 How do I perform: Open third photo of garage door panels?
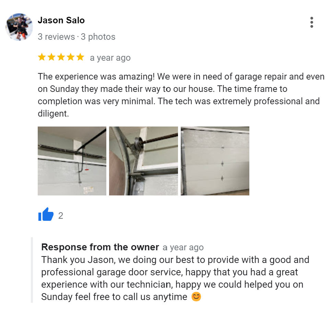215,161
